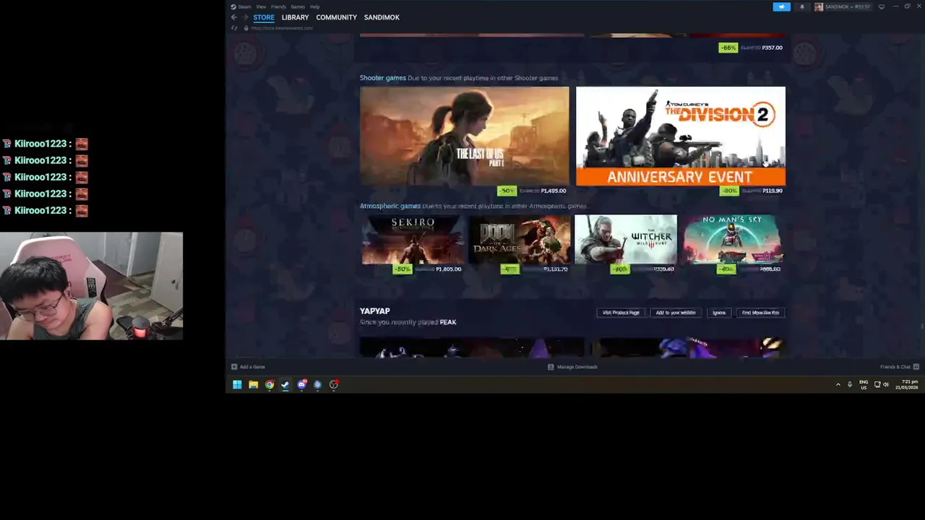The width and height of the screenshot is (925, 520).
Task: Click the microphone tray icon
Action: (850, 384)
